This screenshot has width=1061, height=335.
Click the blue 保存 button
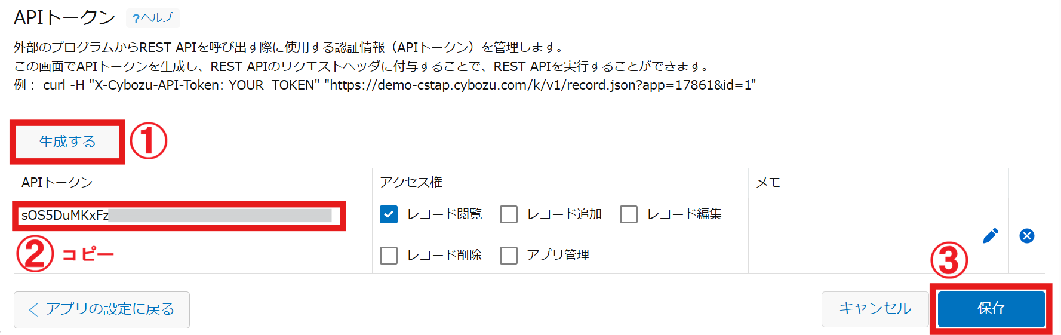pos(991,308)
